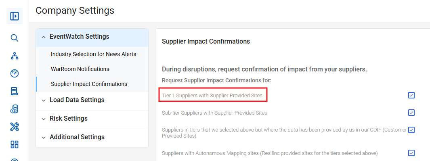The width and height of the screenshot is (430, 161).
Task: Expand the sidebar panel toggle icon
Action: pos(15,16)
